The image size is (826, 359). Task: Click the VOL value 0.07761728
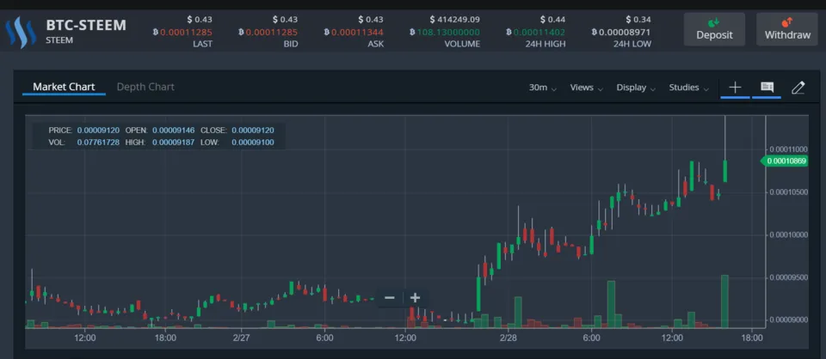98,142
